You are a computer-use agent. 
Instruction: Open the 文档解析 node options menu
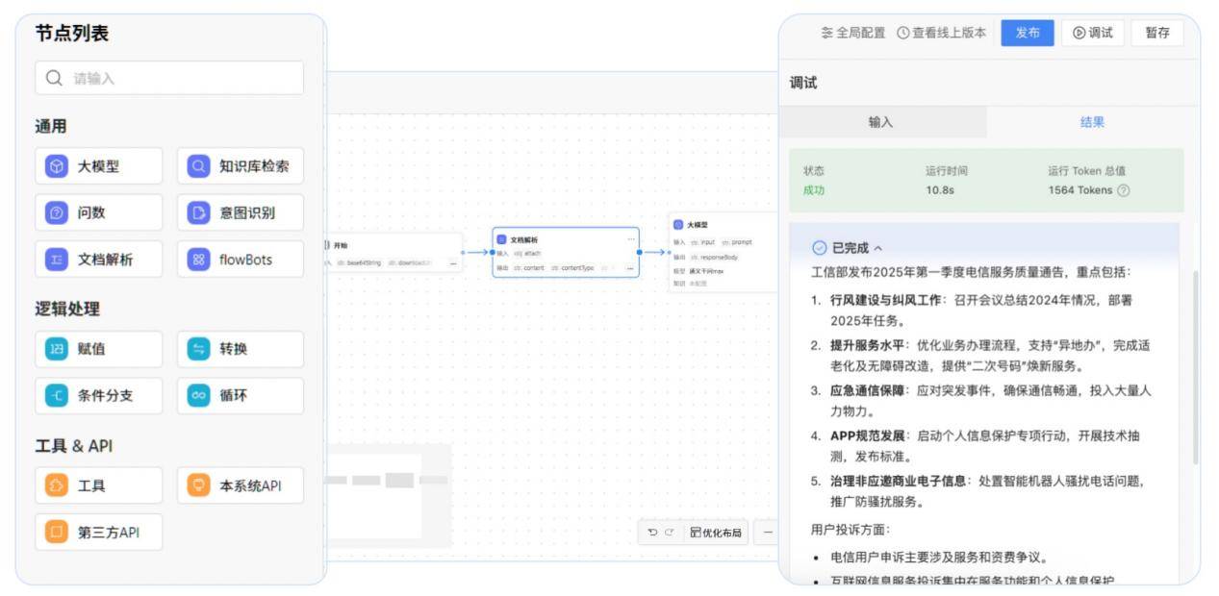631,238
